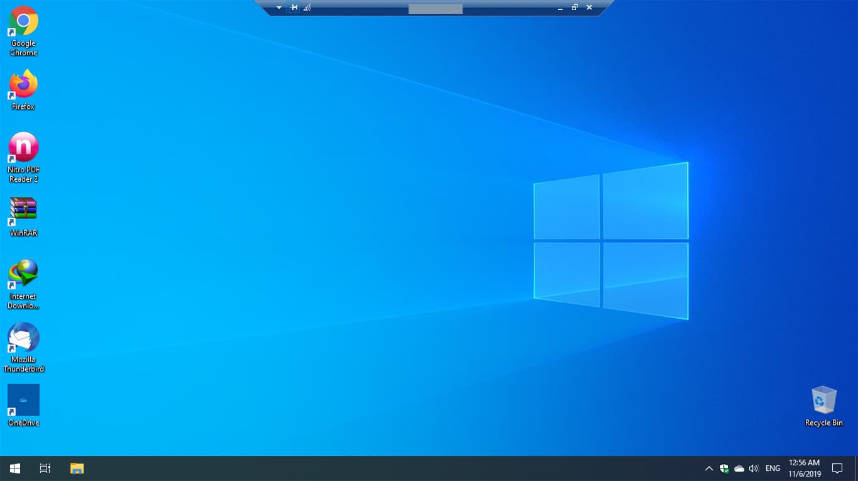Image resolution: width=858 pixels, height=481 pixels.
Task: Toggle the connection bar pin
Action: (x=293, y=8)
